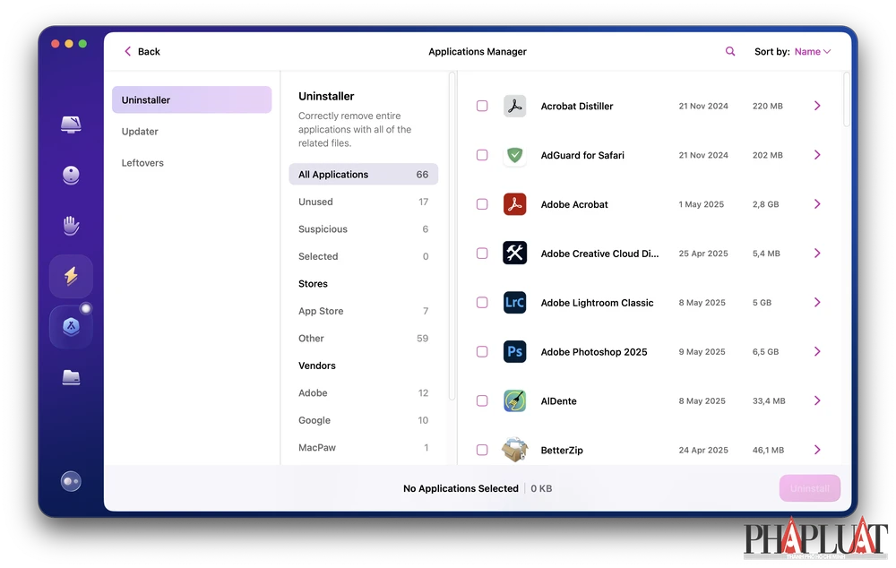896x568 pixels.
Task: Open the Performance lightning bolt icon
Action: click(71, 276)
